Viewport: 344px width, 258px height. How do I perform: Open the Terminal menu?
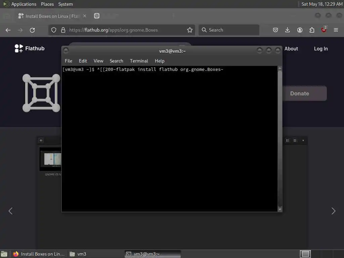(139, 61)
